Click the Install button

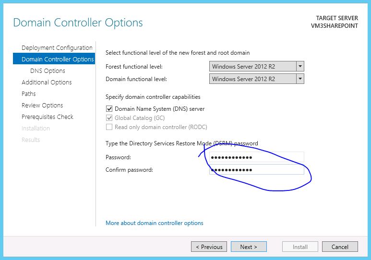coord(300,247)
